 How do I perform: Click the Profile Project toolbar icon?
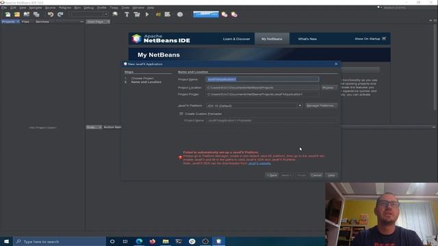coord(167,14)
